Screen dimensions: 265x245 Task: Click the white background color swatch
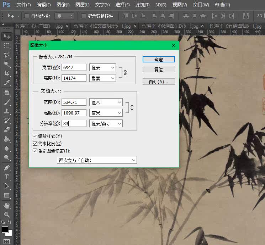pyautogui.click(x=10, y=234)
